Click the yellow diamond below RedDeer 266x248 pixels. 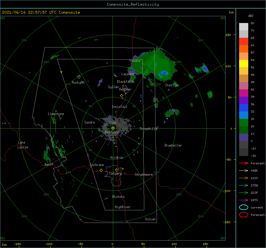click(x=121, y=96)
